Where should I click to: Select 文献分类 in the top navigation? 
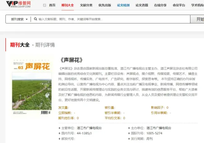pyautogui.click(x=86, y=5)
